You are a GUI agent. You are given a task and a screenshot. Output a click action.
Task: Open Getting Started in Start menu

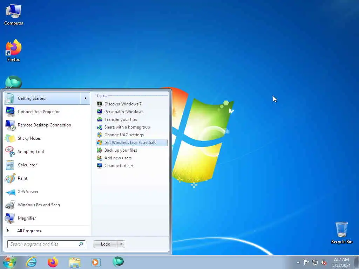pos(42,98)
